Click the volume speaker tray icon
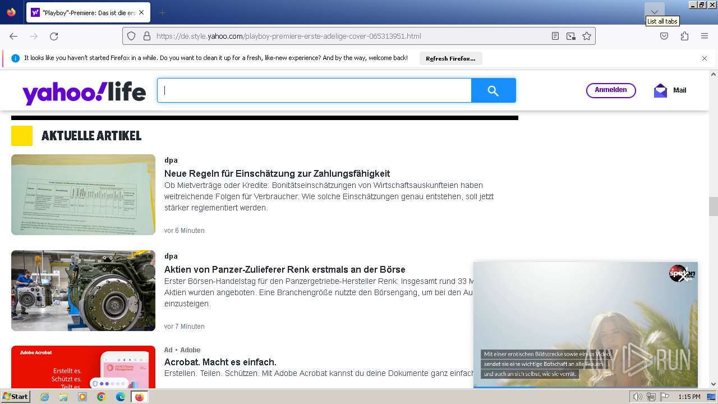 638,397
